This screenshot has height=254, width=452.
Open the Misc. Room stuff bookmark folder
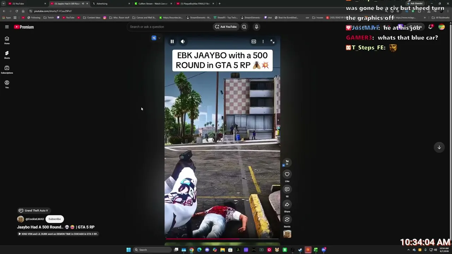[119, 18]
